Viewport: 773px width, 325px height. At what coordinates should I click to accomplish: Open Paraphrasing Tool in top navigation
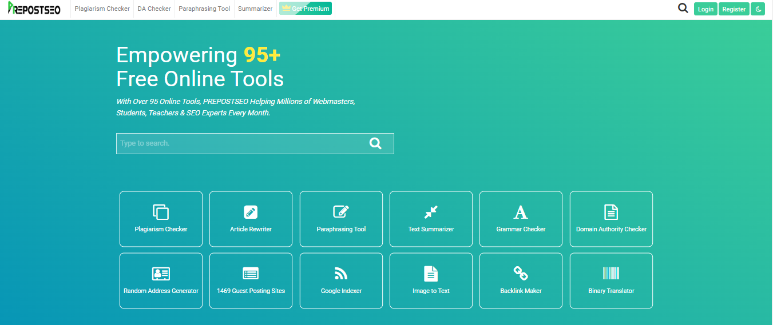coord(204,9)
